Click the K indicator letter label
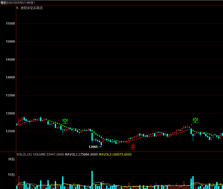This screenshot has width=223, height=189. [18, 8]
